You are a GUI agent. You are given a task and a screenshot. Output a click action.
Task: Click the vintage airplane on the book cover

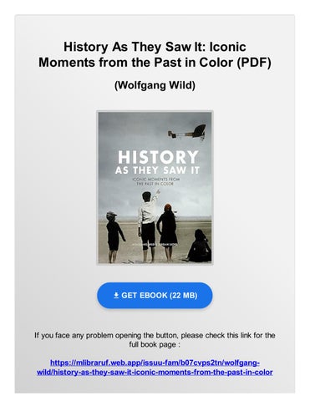pyautogui.click(x=187, y=132)
